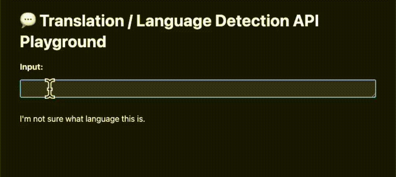
Task: Click the word "Translation" in the heading
Action: (x=82, y=21)
